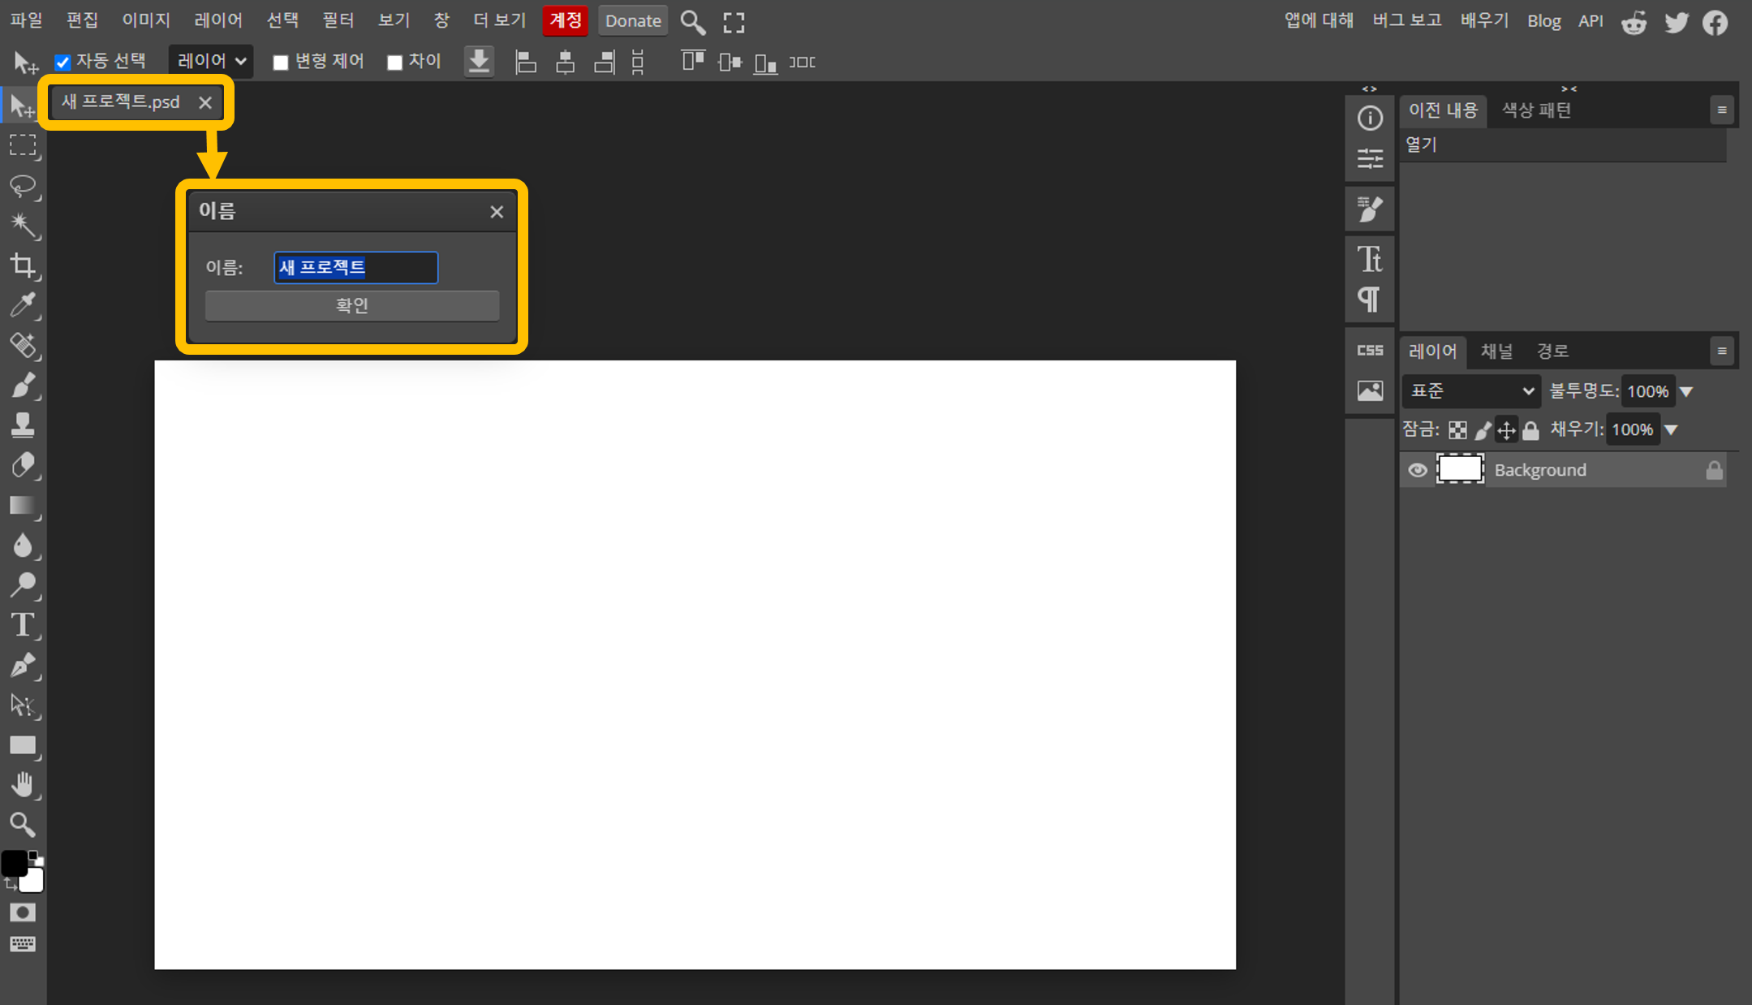Expand the opacity 100% slider arrow

(1686, 391)
